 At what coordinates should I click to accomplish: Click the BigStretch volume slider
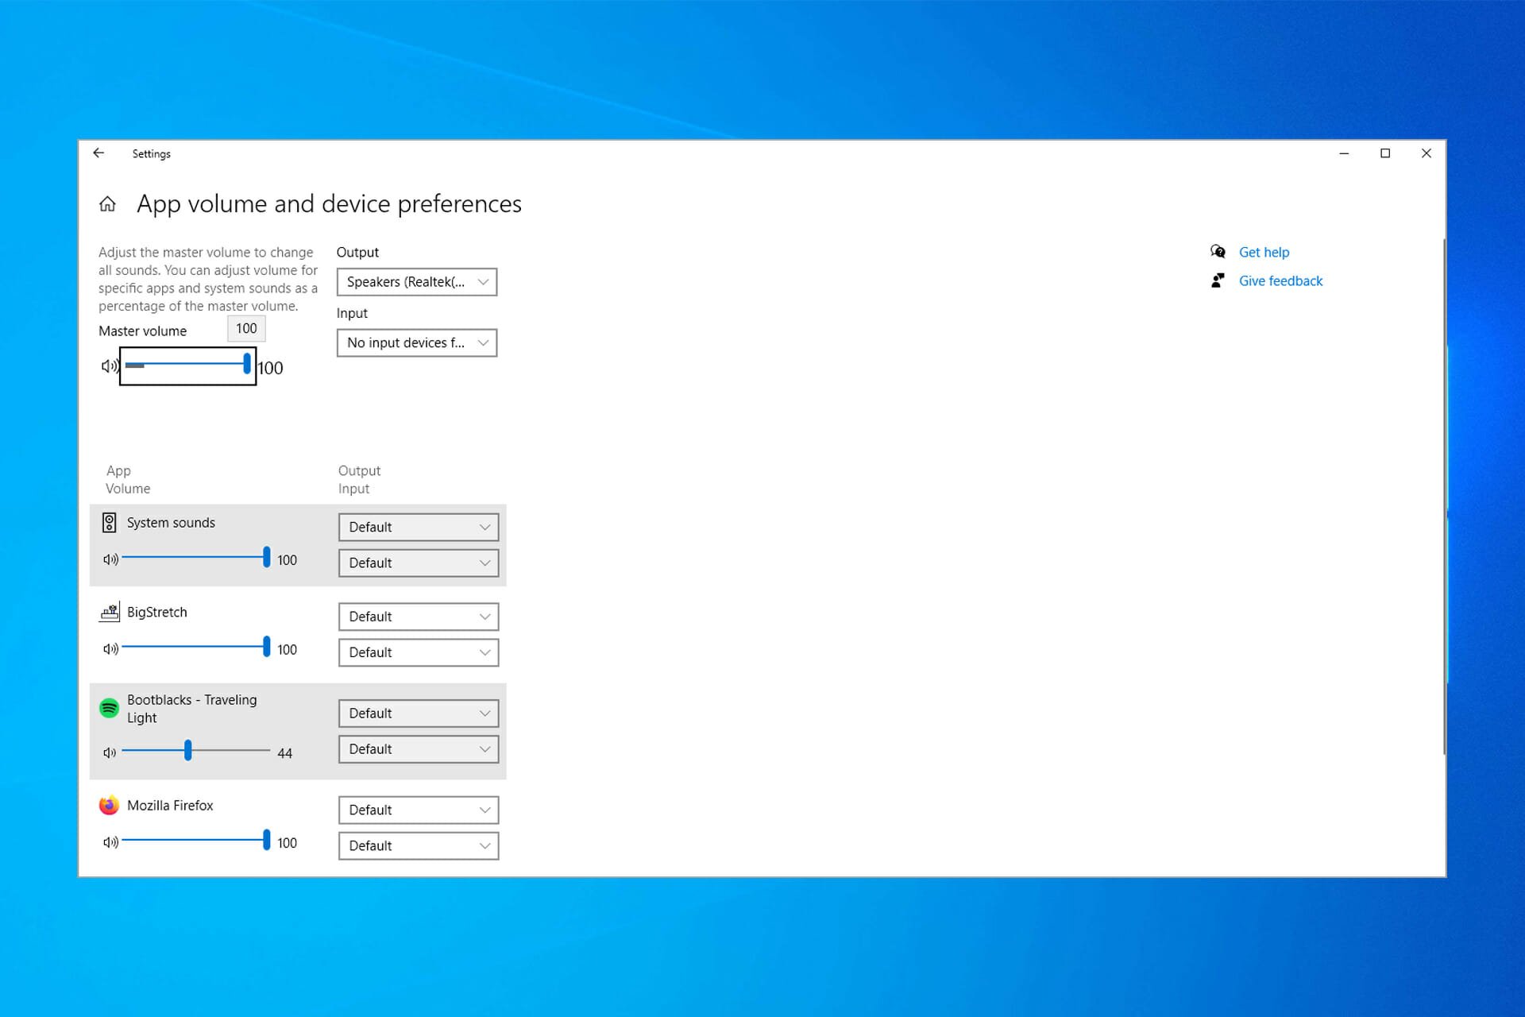click(195, 647)
